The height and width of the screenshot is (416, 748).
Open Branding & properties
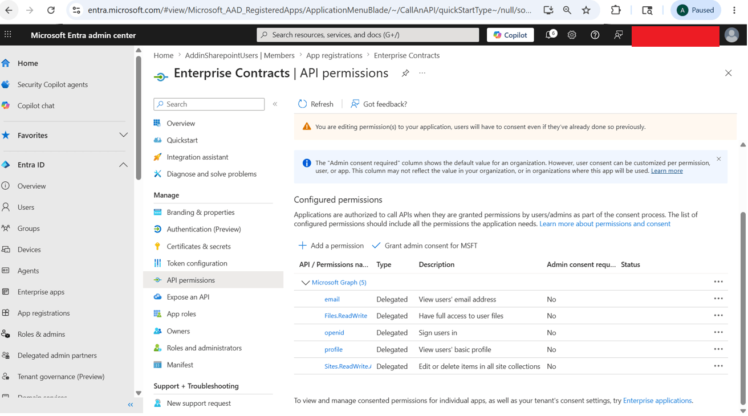click(201, 213)
